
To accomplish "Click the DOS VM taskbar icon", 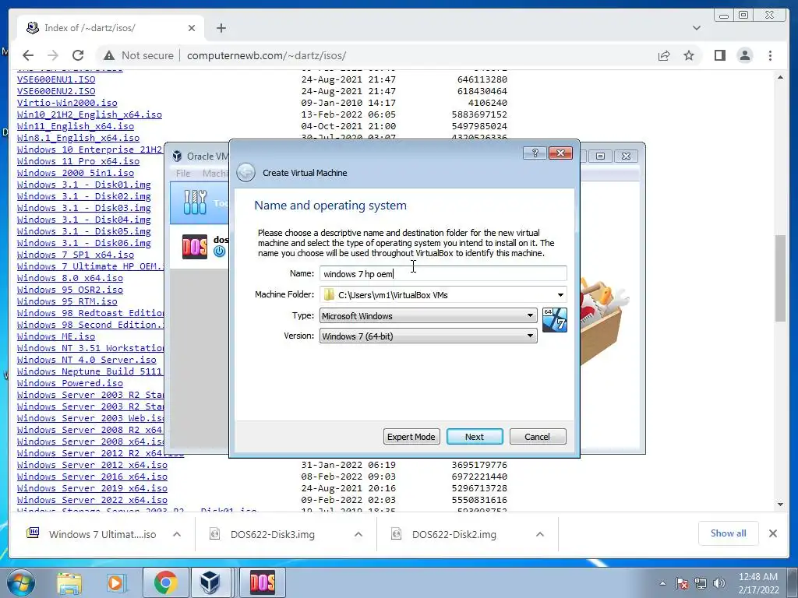I will pyautogui.click(x=263, y=582).
